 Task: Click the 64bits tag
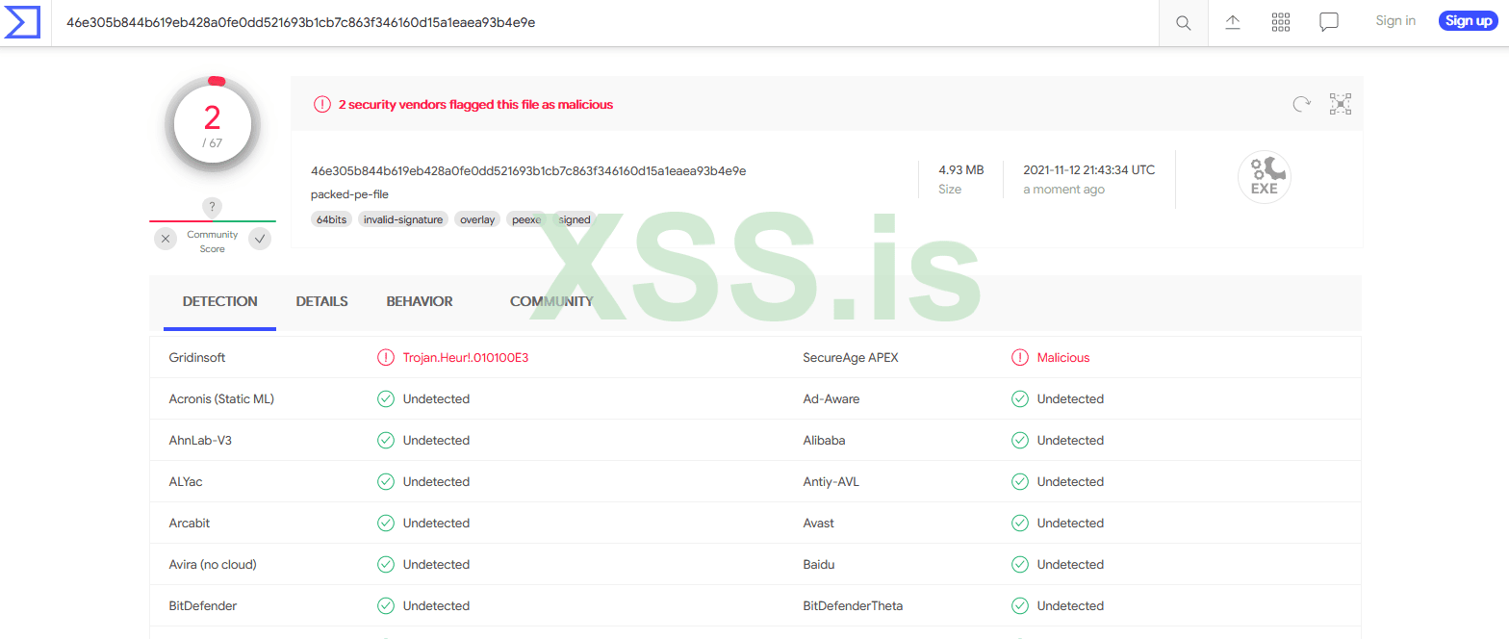332,219
